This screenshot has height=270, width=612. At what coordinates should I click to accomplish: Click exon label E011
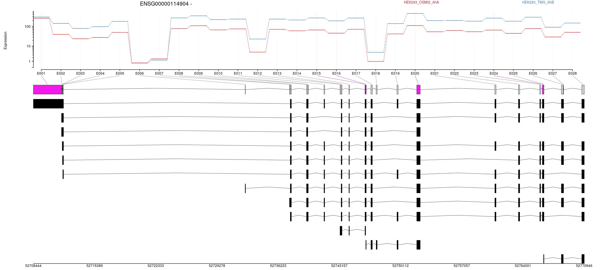point(238,73)
